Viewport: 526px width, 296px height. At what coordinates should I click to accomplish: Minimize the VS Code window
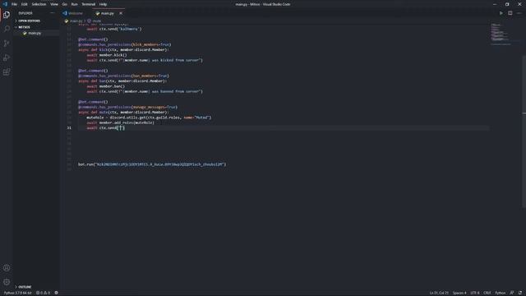495,4
